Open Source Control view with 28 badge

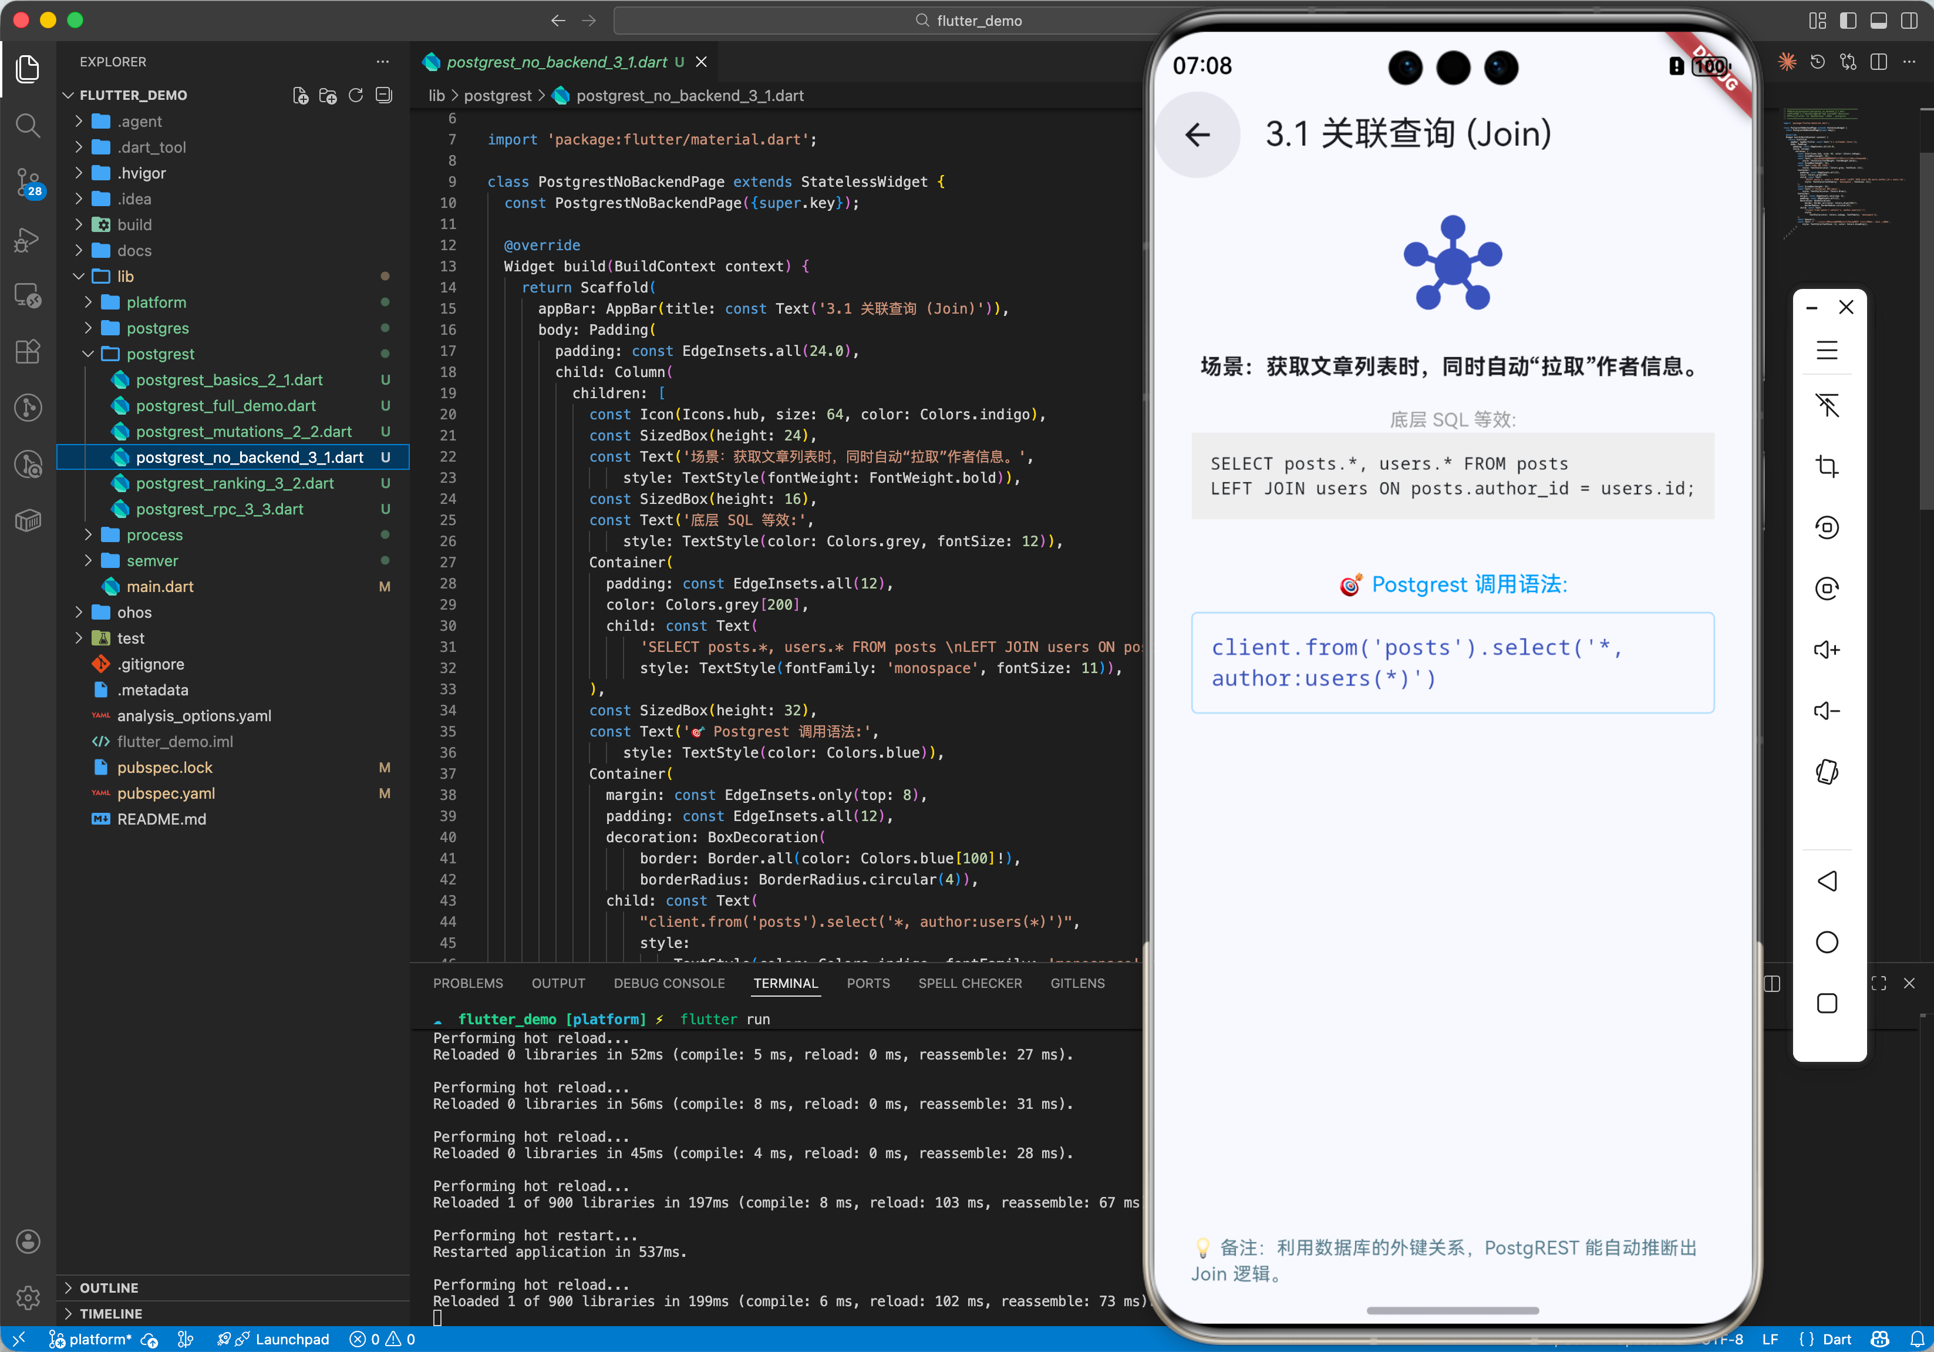tap(28, 181)
